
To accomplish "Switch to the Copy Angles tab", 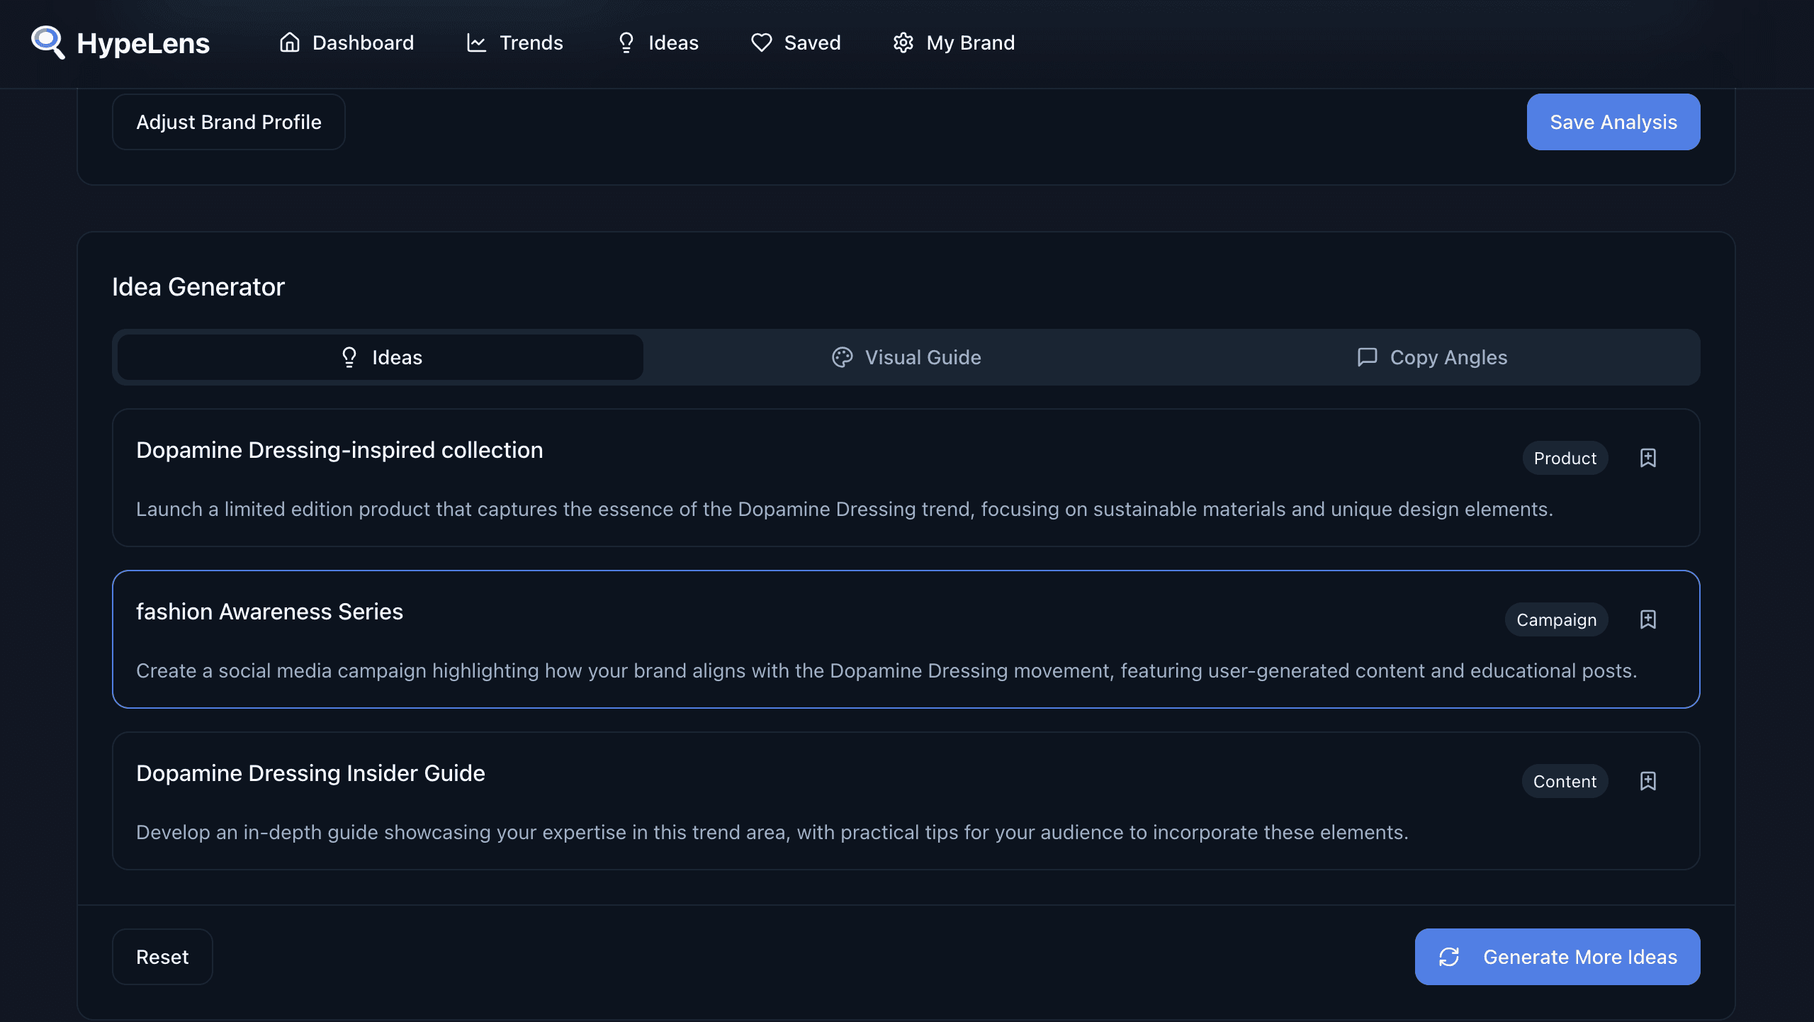I will [1432, 357].
